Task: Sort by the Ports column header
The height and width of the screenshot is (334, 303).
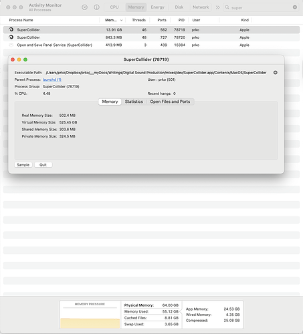Action: click(x=162, y=20)
